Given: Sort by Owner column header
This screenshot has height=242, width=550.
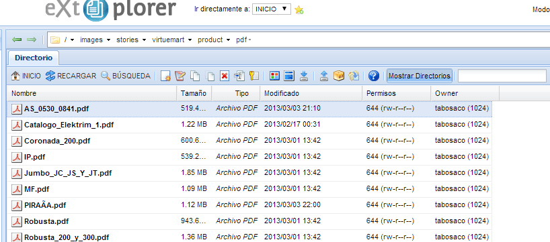Looking at the screenshot, I should (x=465, y=93).
